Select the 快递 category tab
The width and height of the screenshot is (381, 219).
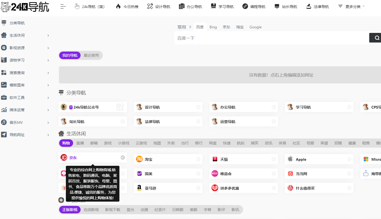click(227, 143)
